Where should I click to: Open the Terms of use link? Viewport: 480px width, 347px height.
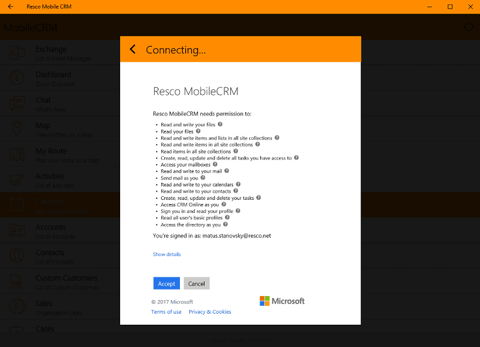(166, 312)
